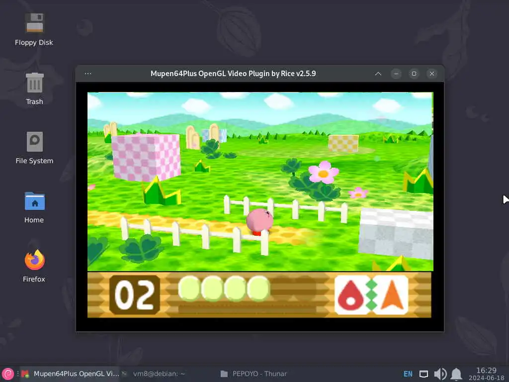Open the notifications bell icon
The height and width of the screenshot is (382, 509).
456,374
